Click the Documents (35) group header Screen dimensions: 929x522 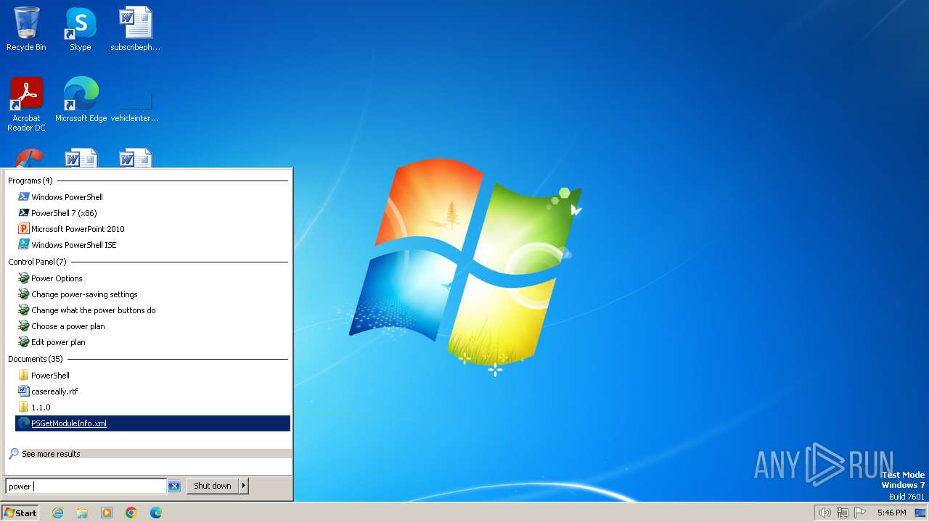click(x=36, y=359)
